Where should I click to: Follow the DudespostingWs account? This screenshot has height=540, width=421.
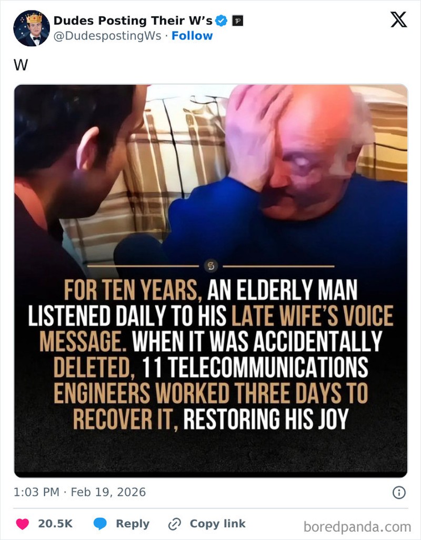192,35
